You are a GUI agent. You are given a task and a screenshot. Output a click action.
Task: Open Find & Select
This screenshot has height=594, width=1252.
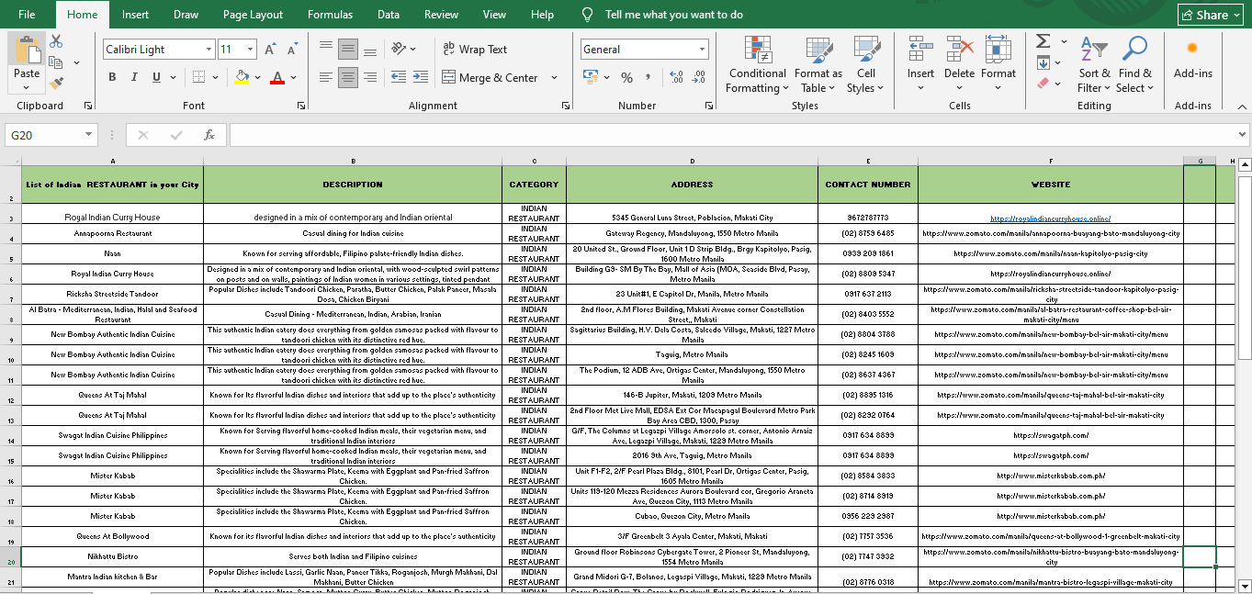(x=1134, y=64)
